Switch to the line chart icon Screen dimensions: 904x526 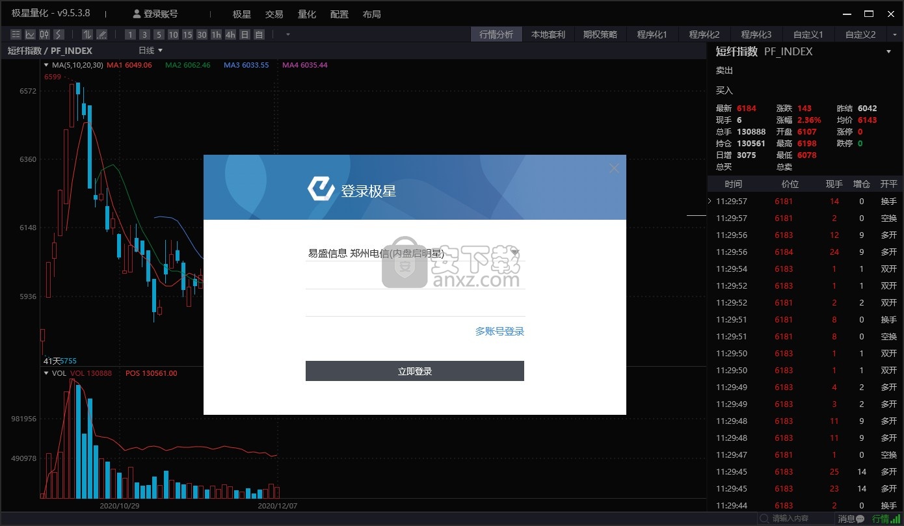click(30, 34)
